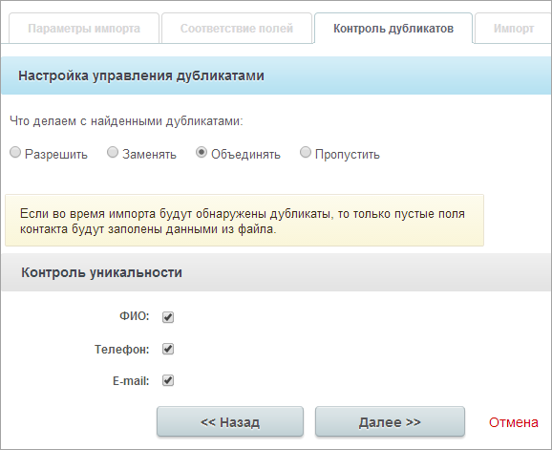
Task: Switch to the Параметры импорта tab
Action: (x=84, y=28)
